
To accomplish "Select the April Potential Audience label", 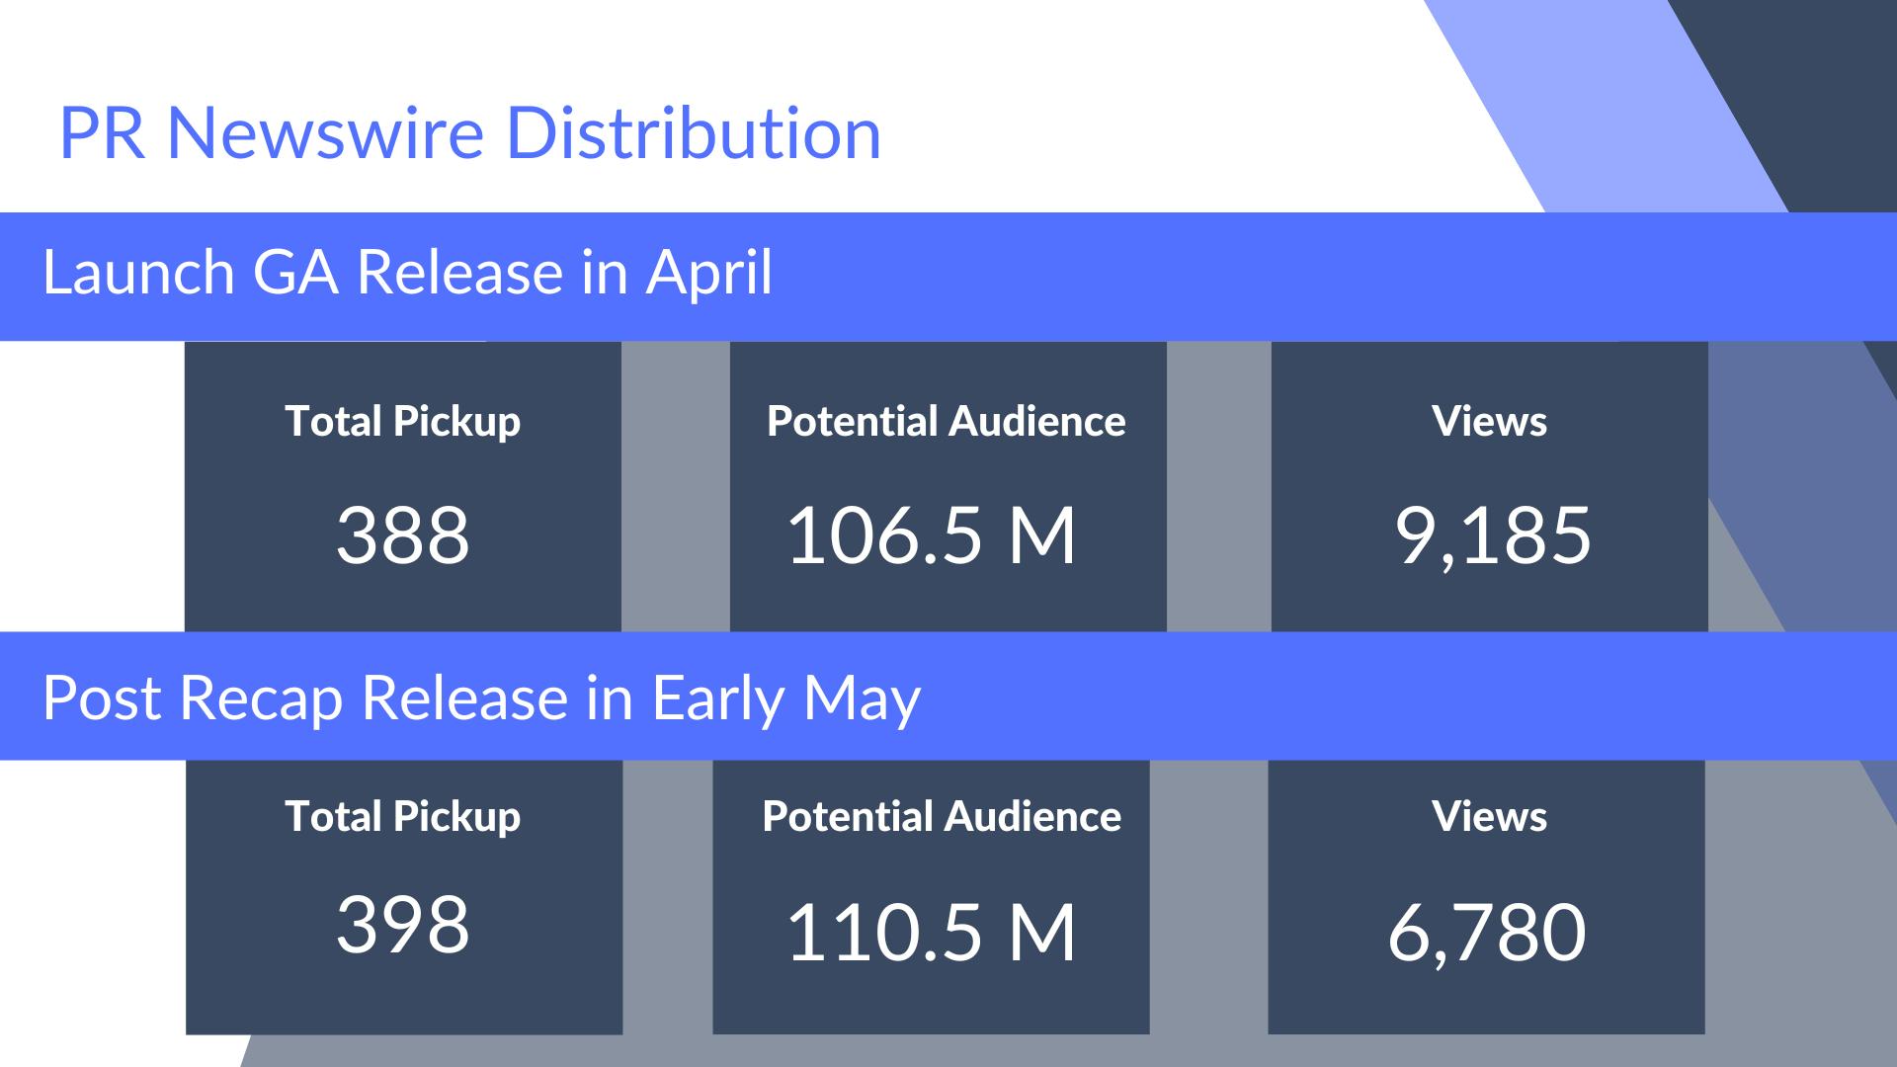I will point(946,422).
